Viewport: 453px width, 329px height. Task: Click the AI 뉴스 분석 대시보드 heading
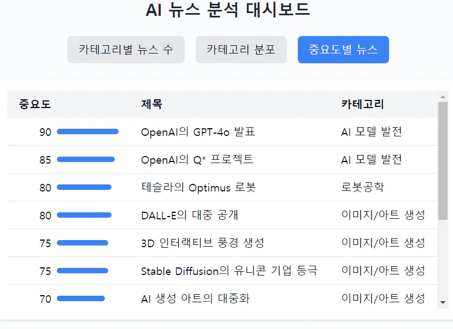(228, 9)
